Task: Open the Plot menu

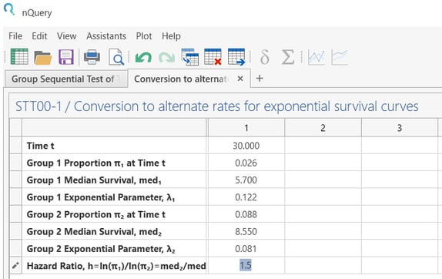Action: click(x=144, y=36)
